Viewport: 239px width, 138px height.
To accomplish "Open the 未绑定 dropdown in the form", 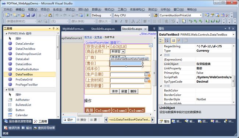I will tap(123, 52).
